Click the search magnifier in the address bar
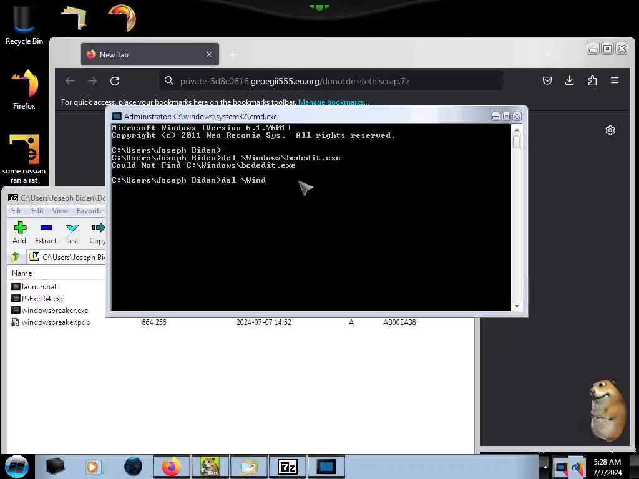 169,80
